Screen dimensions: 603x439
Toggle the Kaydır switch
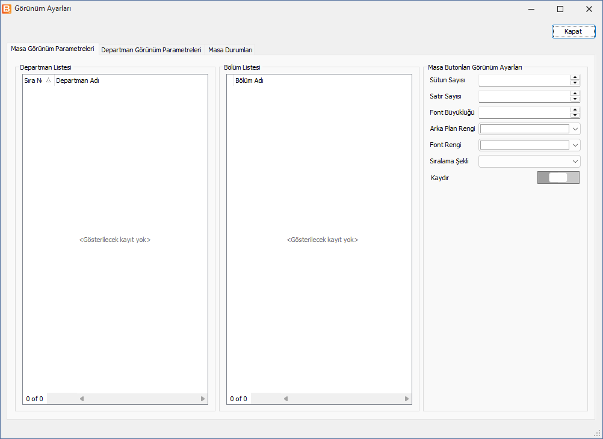click(x=558, y=178)
